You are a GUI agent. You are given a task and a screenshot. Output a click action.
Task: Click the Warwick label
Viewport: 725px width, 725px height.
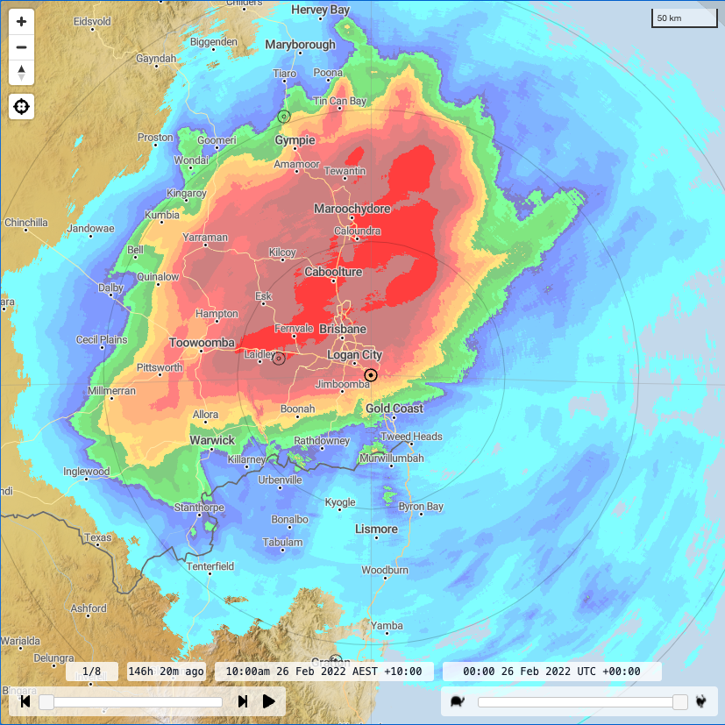212,440
